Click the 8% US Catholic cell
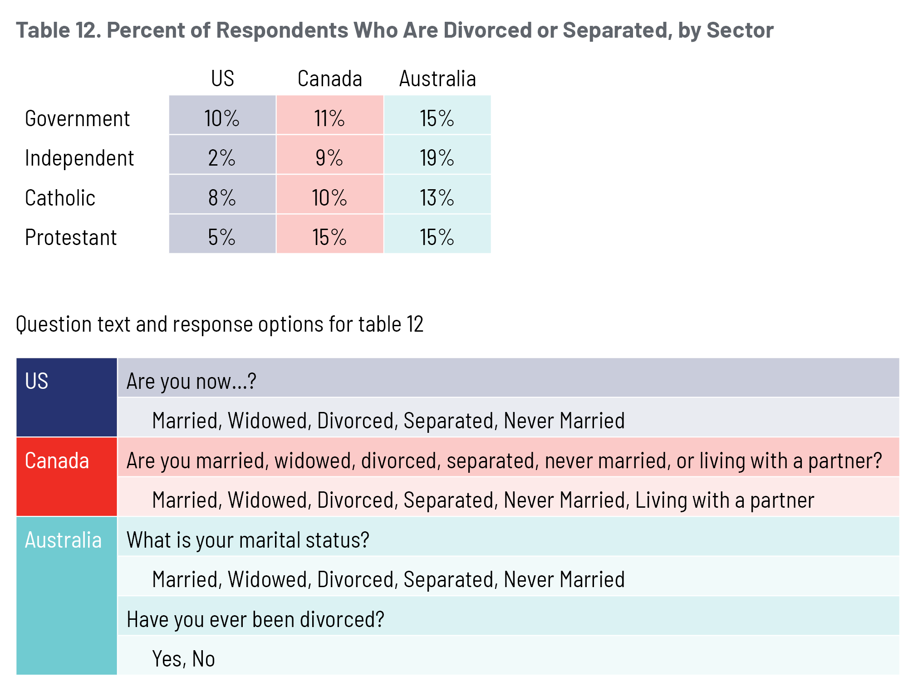The image size is (918, 696). click(x=222, y=198)
